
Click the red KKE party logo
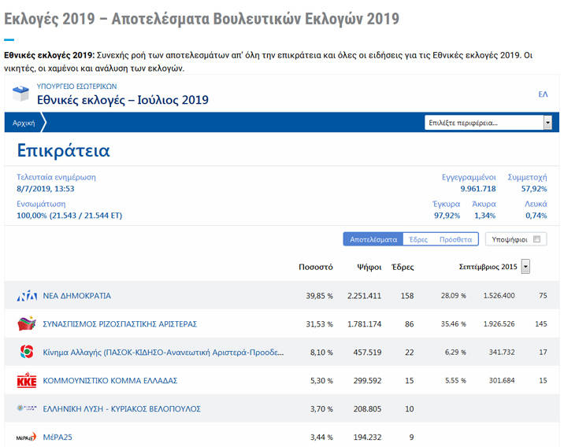pos(27,381)
